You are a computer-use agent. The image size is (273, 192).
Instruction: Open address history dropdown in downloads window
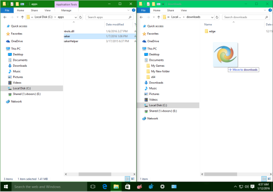(212, 17)
